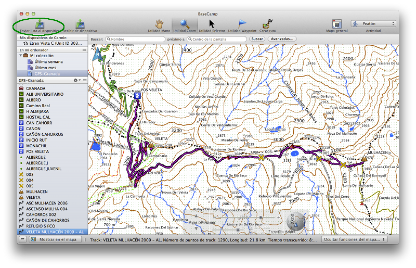Select the ALBERGUE J waypoint row
The image size is (416, 268).
pyautogui.click(x=53, y=163)
